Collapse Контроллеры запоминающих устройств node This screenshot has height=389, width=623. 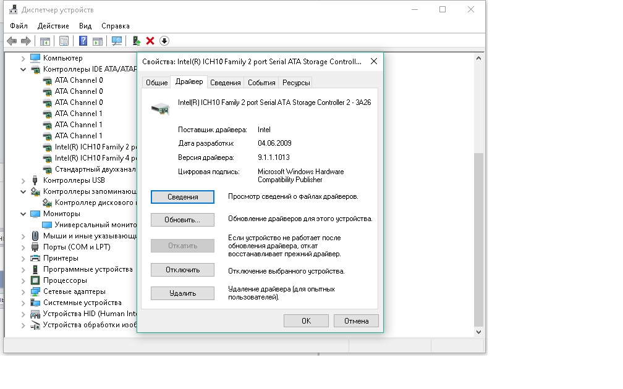click(23, 191)
